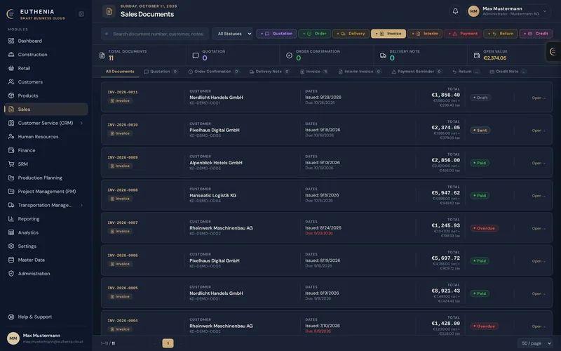Create a new Return document
Screen dimensions: 561x351
[x=500, y=34]
